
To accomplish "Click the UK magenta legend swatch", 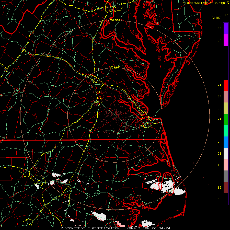I will coord(226,40).
